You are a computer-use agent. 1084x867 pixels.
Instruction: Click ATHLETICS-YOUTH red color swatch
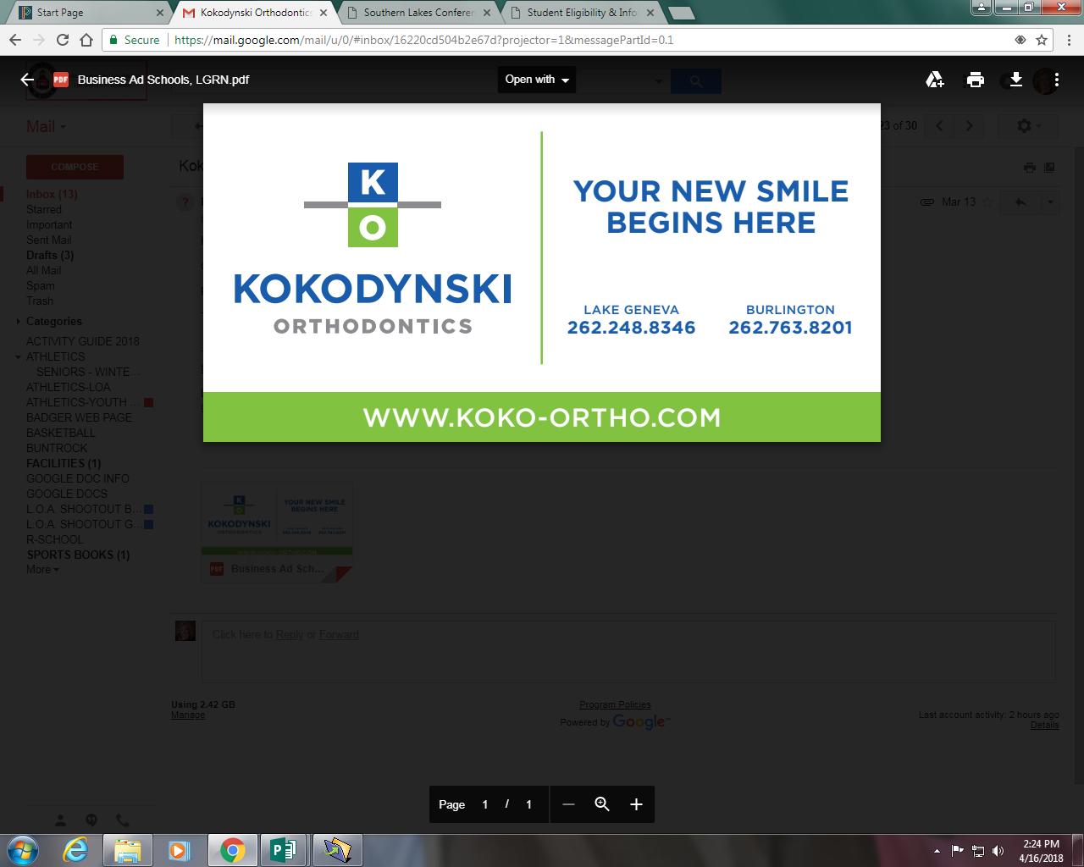[x=148, y=403]
